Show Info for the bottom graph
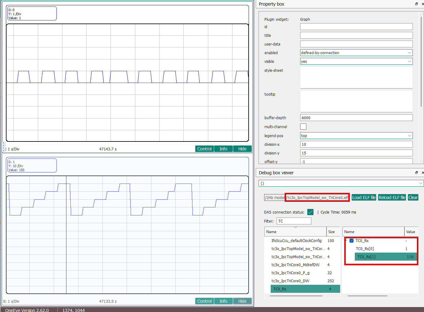The width and height of the screenshot is (424, 312). (223, 301)
